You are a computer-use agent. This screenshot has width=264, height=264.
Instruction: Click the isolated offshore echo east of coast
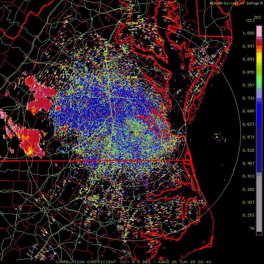coord(219,136)
